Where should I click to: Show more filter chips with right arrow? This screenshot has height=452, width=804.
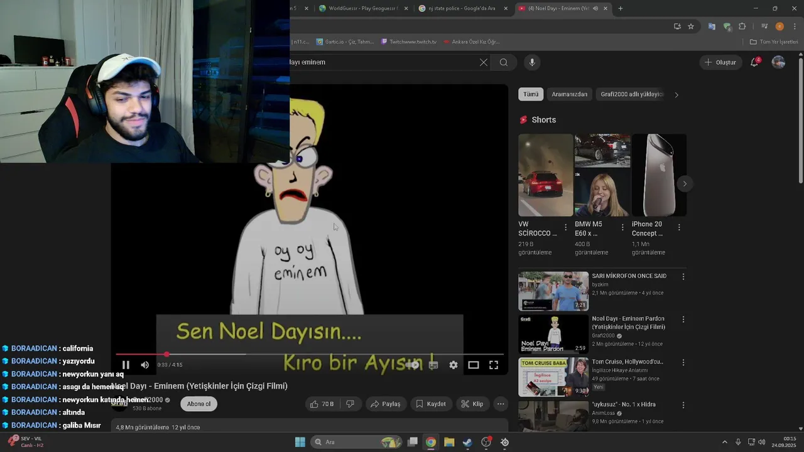click(x=676, y=95)
